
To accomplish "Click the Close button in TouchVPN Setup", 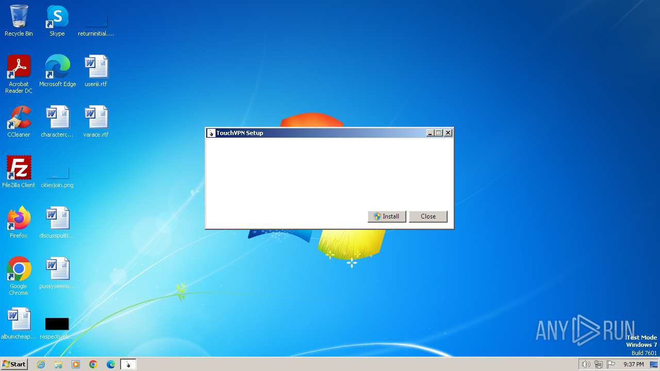I will point(428,216).
